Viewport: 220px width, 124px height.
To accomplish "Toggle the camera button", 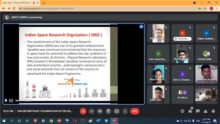I will point(91,111).
